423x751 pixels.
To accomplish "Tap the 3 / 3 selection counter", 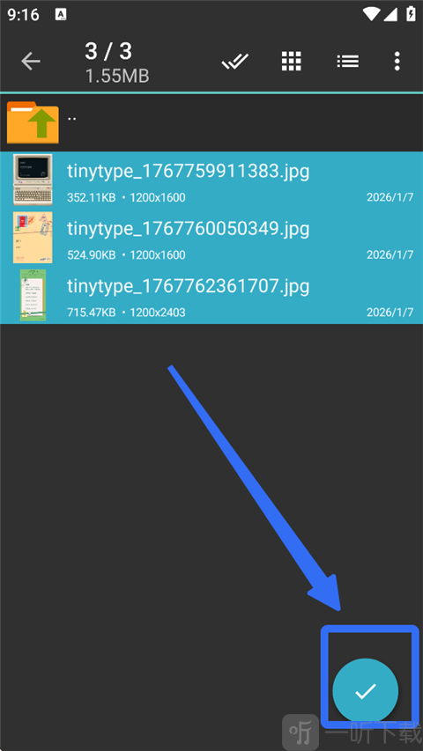I will tap(108, 51).
